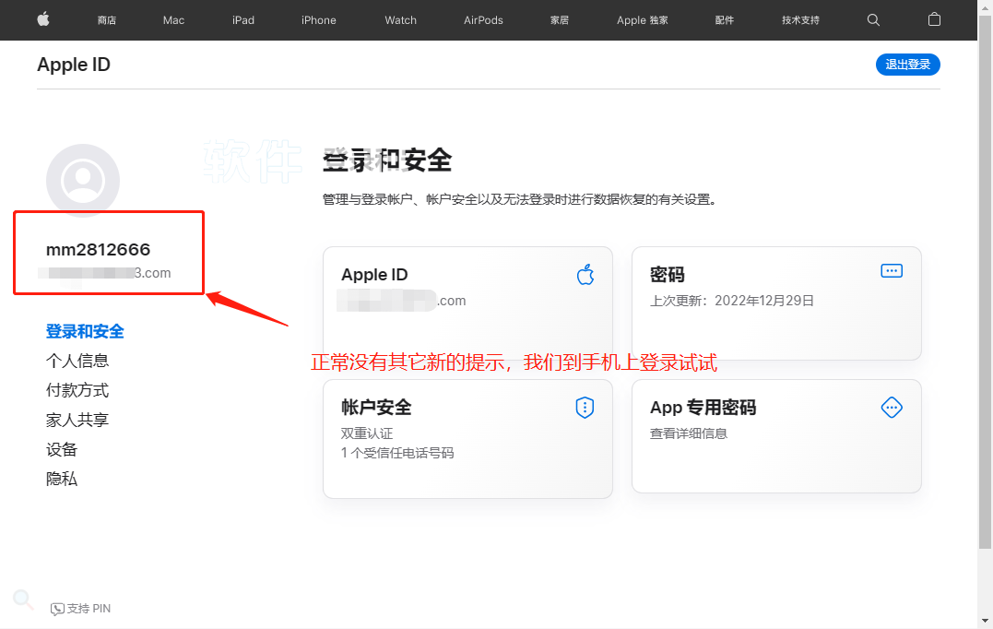Image resolution: width=993 pixels, height=629 pixels.
Task: Select 隐私 in the sidebar
Action: tap(62, 479)
